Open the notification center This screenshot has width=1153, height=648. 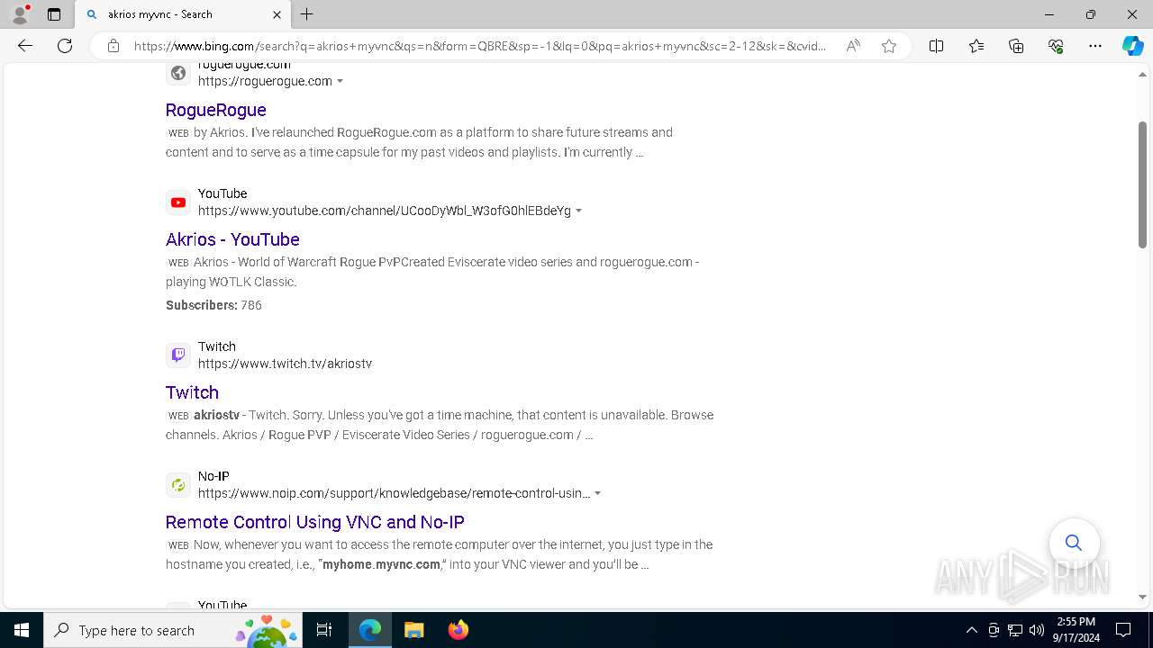tap(1123, 630)
